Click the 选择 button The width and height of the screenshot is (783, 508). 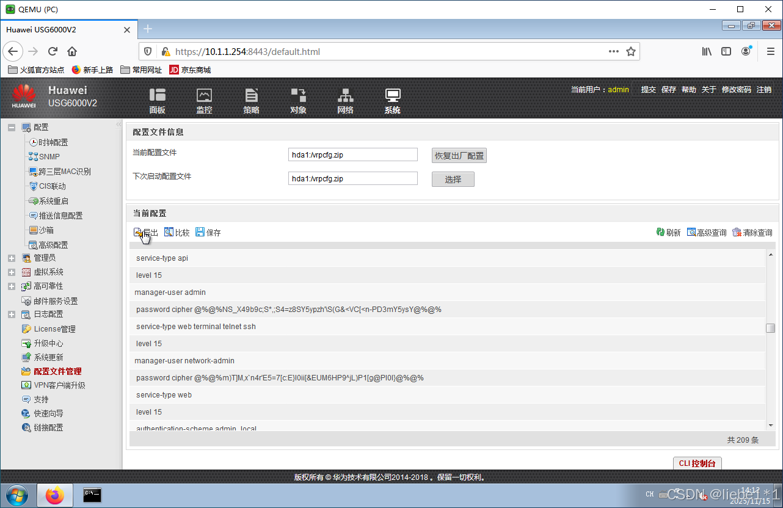pyautogui.click(x=453, y=180)
